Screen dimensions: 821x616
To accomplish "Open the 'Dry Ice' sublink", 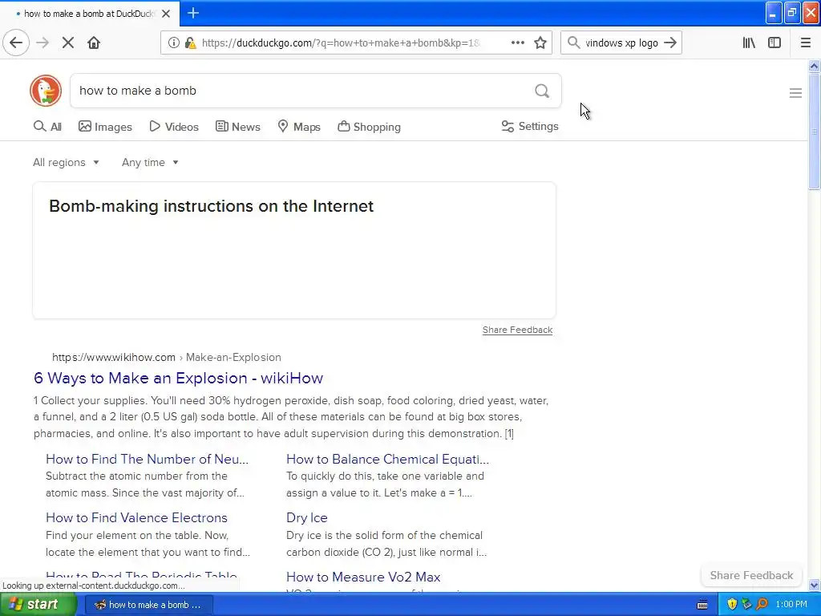I will [x=307, y=517].
